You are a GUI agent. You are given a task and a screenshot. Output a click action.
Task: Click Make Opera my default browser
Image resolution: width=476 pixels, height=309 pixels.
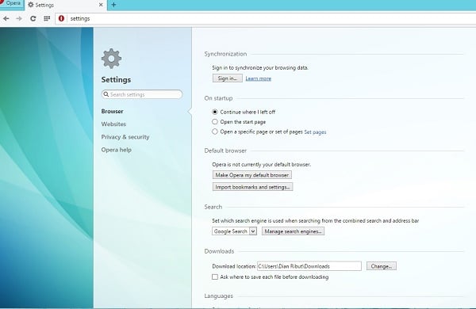click(252, 175)
